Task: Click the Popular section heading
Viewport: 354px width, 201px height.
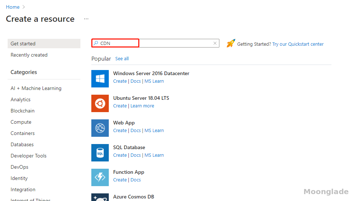Action: tap(101, 59)
